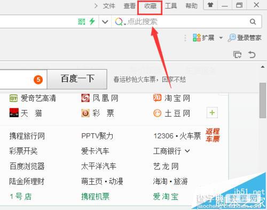
Task: Open the 查看 menu
Action: pyautogui.click(x=130, y=6)
